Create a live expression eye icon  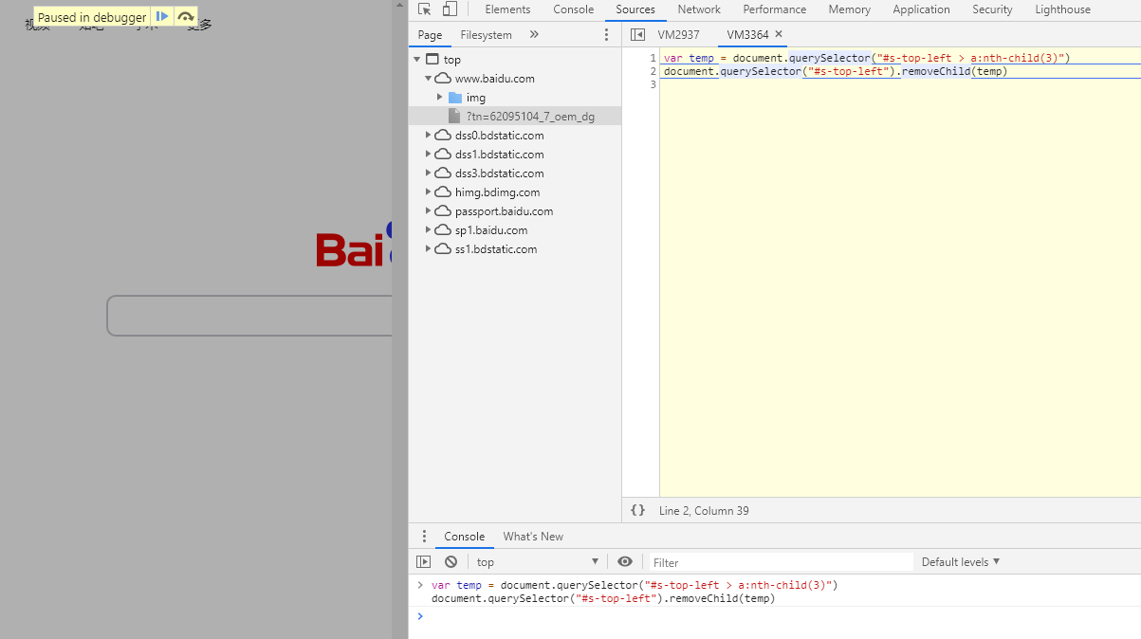pos(625,562)
